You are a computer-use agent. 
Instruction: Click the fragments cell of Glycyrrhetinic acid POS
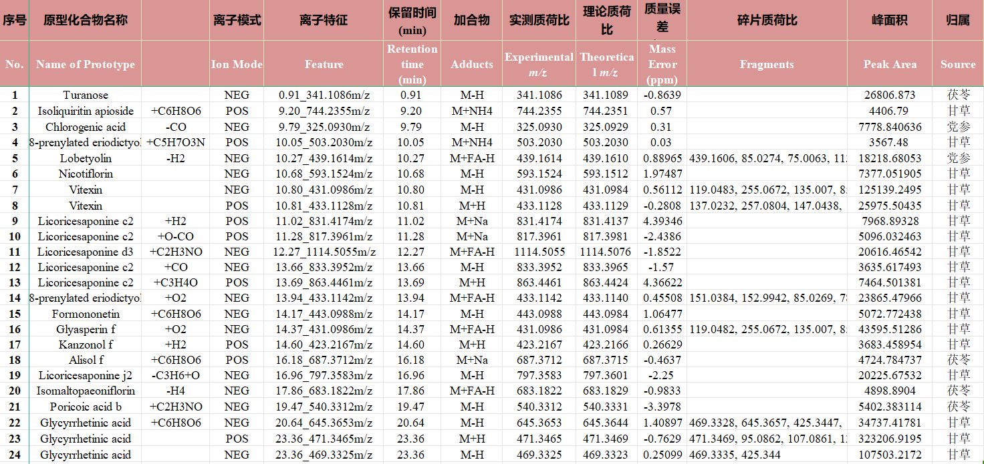click(767, 439)
